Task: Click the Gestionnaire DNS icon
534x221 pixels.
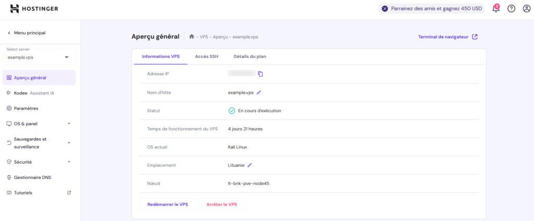Action: (x=9, y=177)
